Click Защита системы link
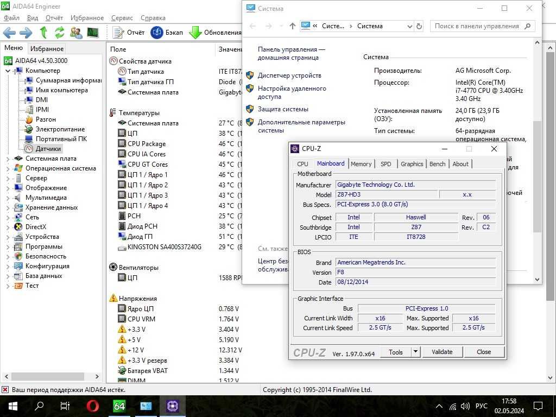 (283, 109)
